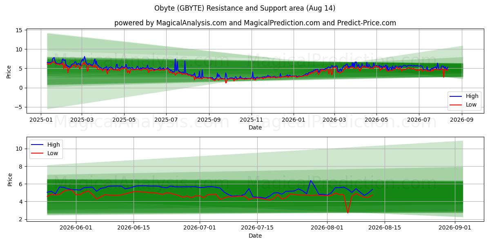Click the '2026-03' x-axis label on top chart
490x245 pixels.
point(334,120)
